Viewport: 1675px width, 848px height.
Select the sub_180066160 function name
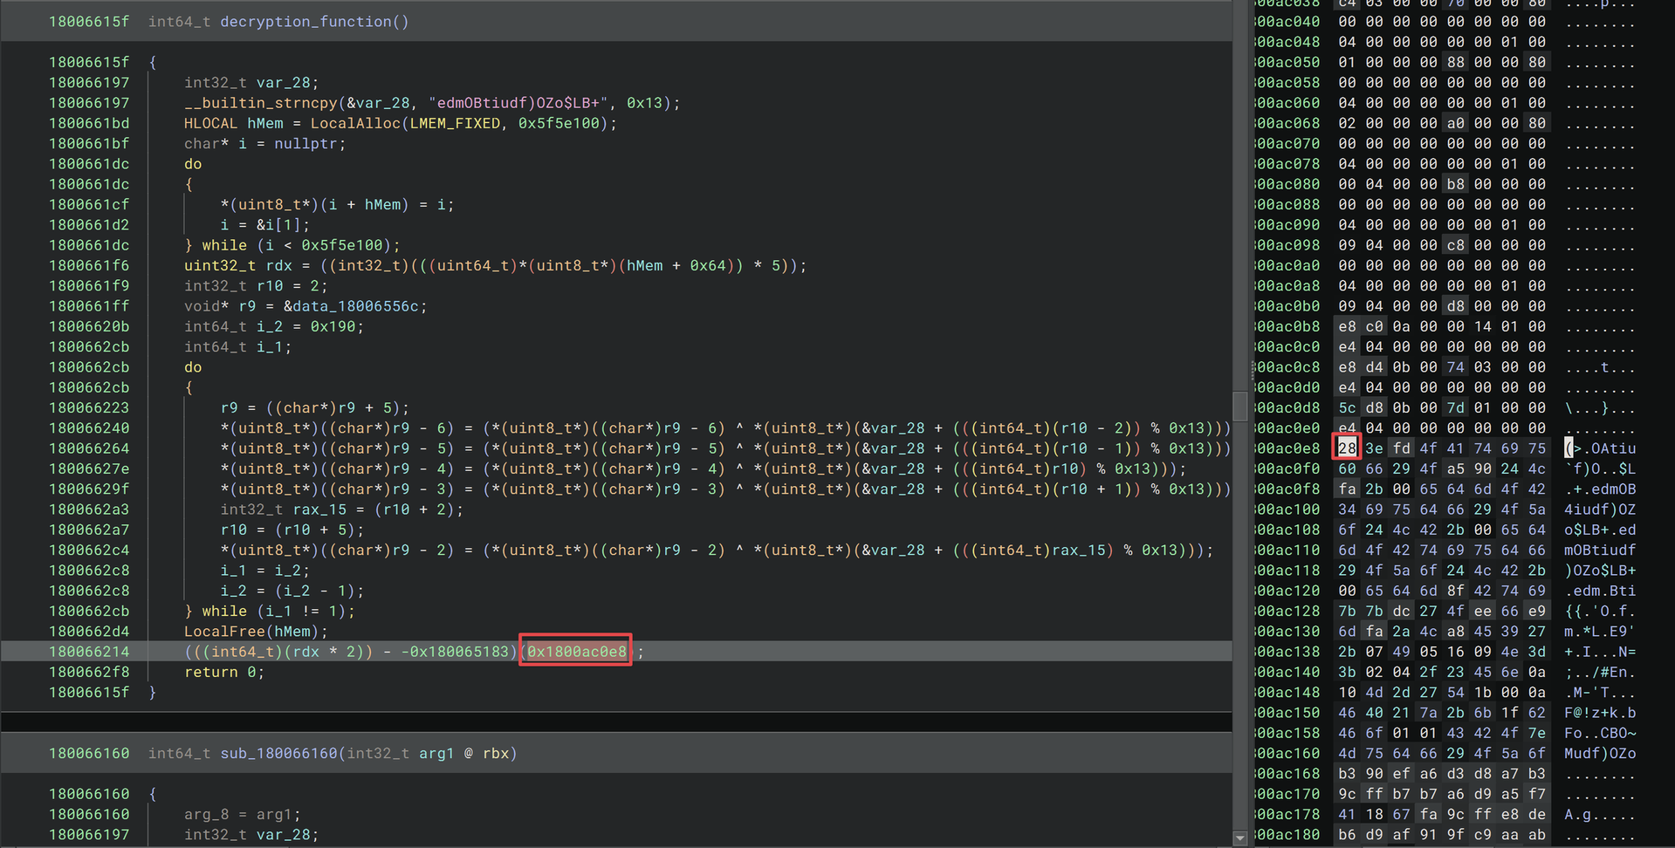279,753
